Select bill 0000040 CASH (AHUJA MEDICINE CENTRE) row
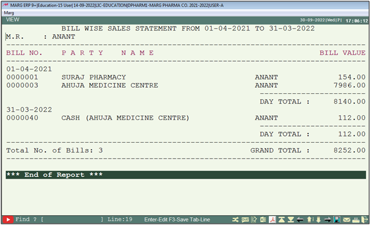Screen dimensions: 371x225 point(186,118)
